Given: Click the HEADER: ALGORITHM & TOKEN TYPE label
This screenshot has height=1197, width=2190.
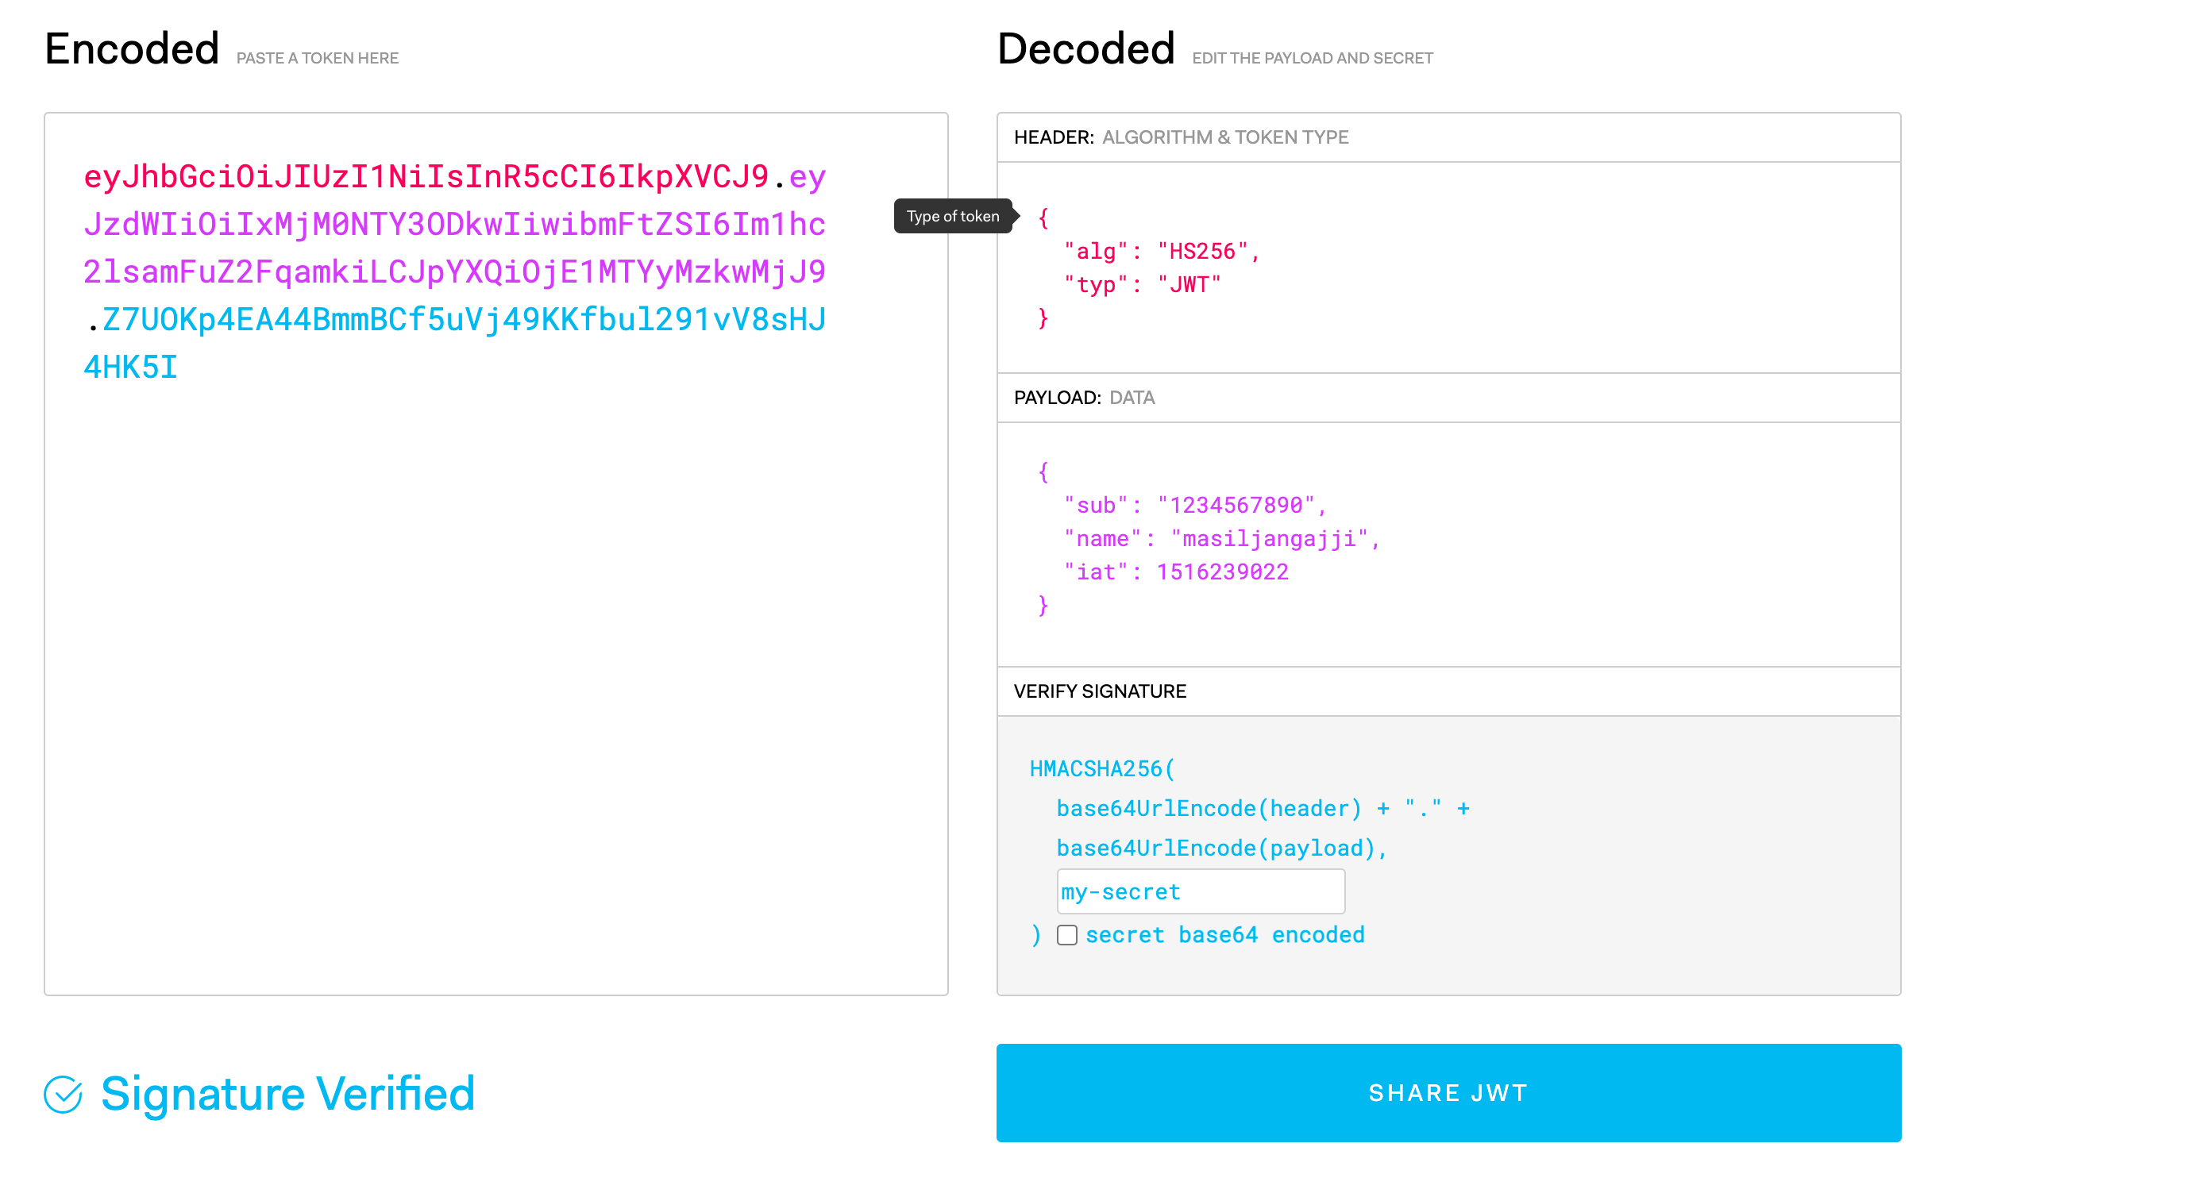Looking at the screenshot, I should tap(1181, 137).
